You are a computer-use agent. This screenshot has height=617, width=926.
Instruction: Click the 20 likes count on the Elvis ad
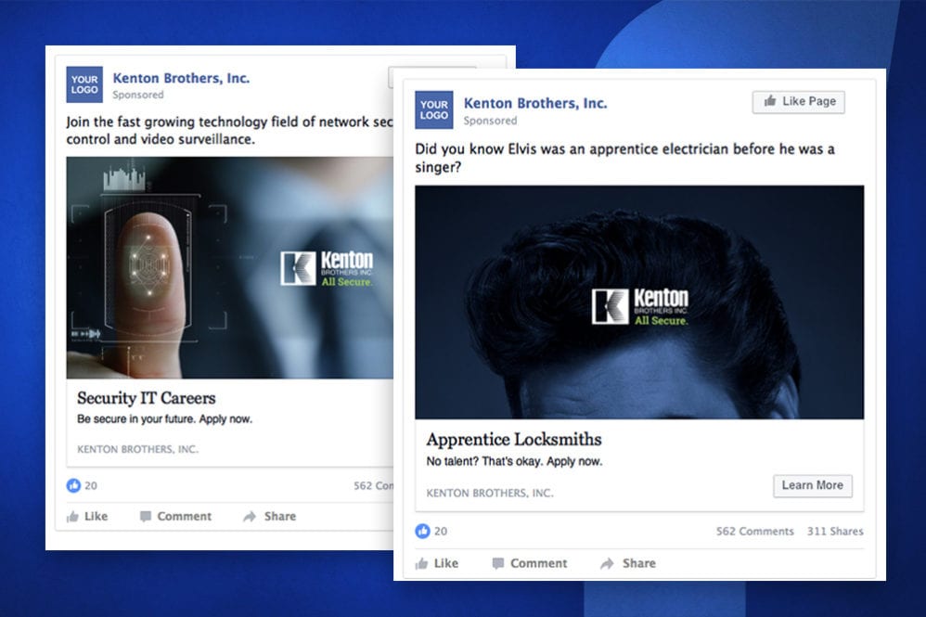tap(441, 532)
